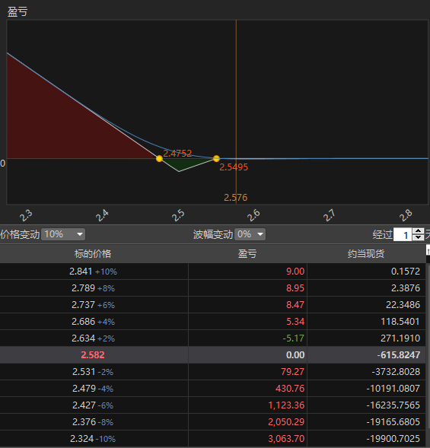The height and width of the screenshot is (448, 430).
Task: Select the 2.324 -10% table row
Action: click(212, 439)
